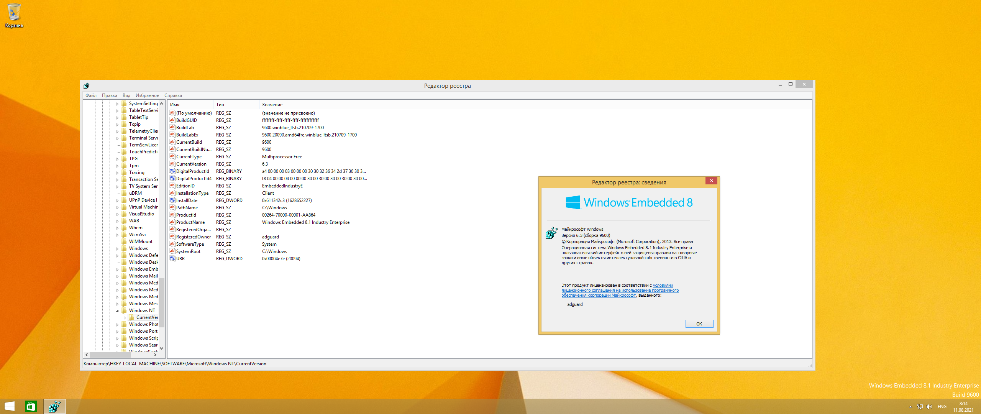Expand the Windows Defender tree node
The image size is (981, 414).
117,256
